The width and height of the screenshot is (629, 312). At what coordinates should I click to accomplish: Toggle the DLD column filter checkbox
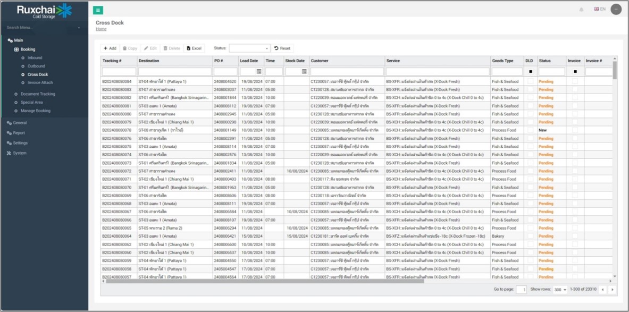pyautogui.click(x=531, y=71)
